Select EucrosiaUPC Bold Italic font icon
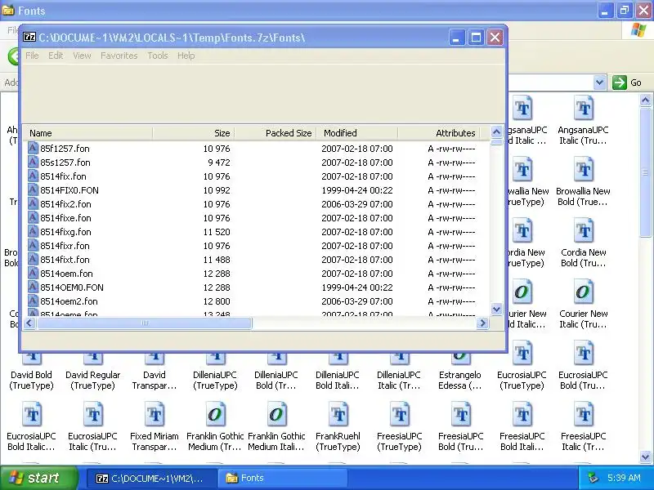Screen dimensions: 654x490 click(31, 415)
